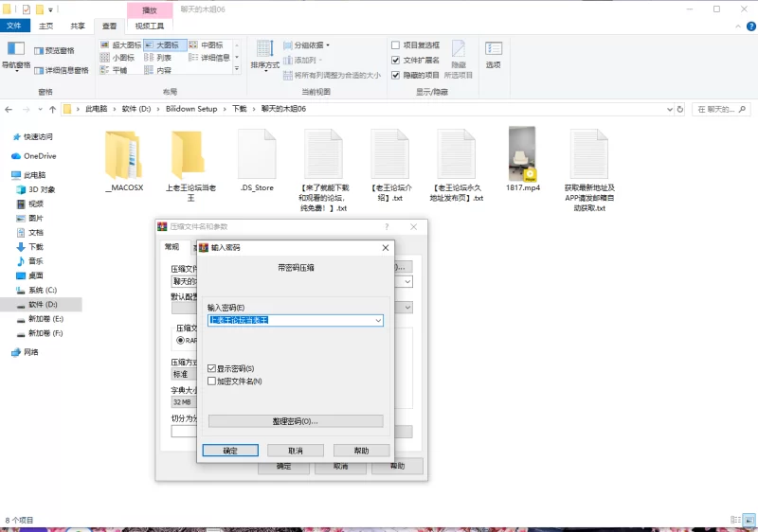This screenshot has height=532, width=758.
Task: Open archive name dropdown in background dialog
Action: [x=407, y=281]
